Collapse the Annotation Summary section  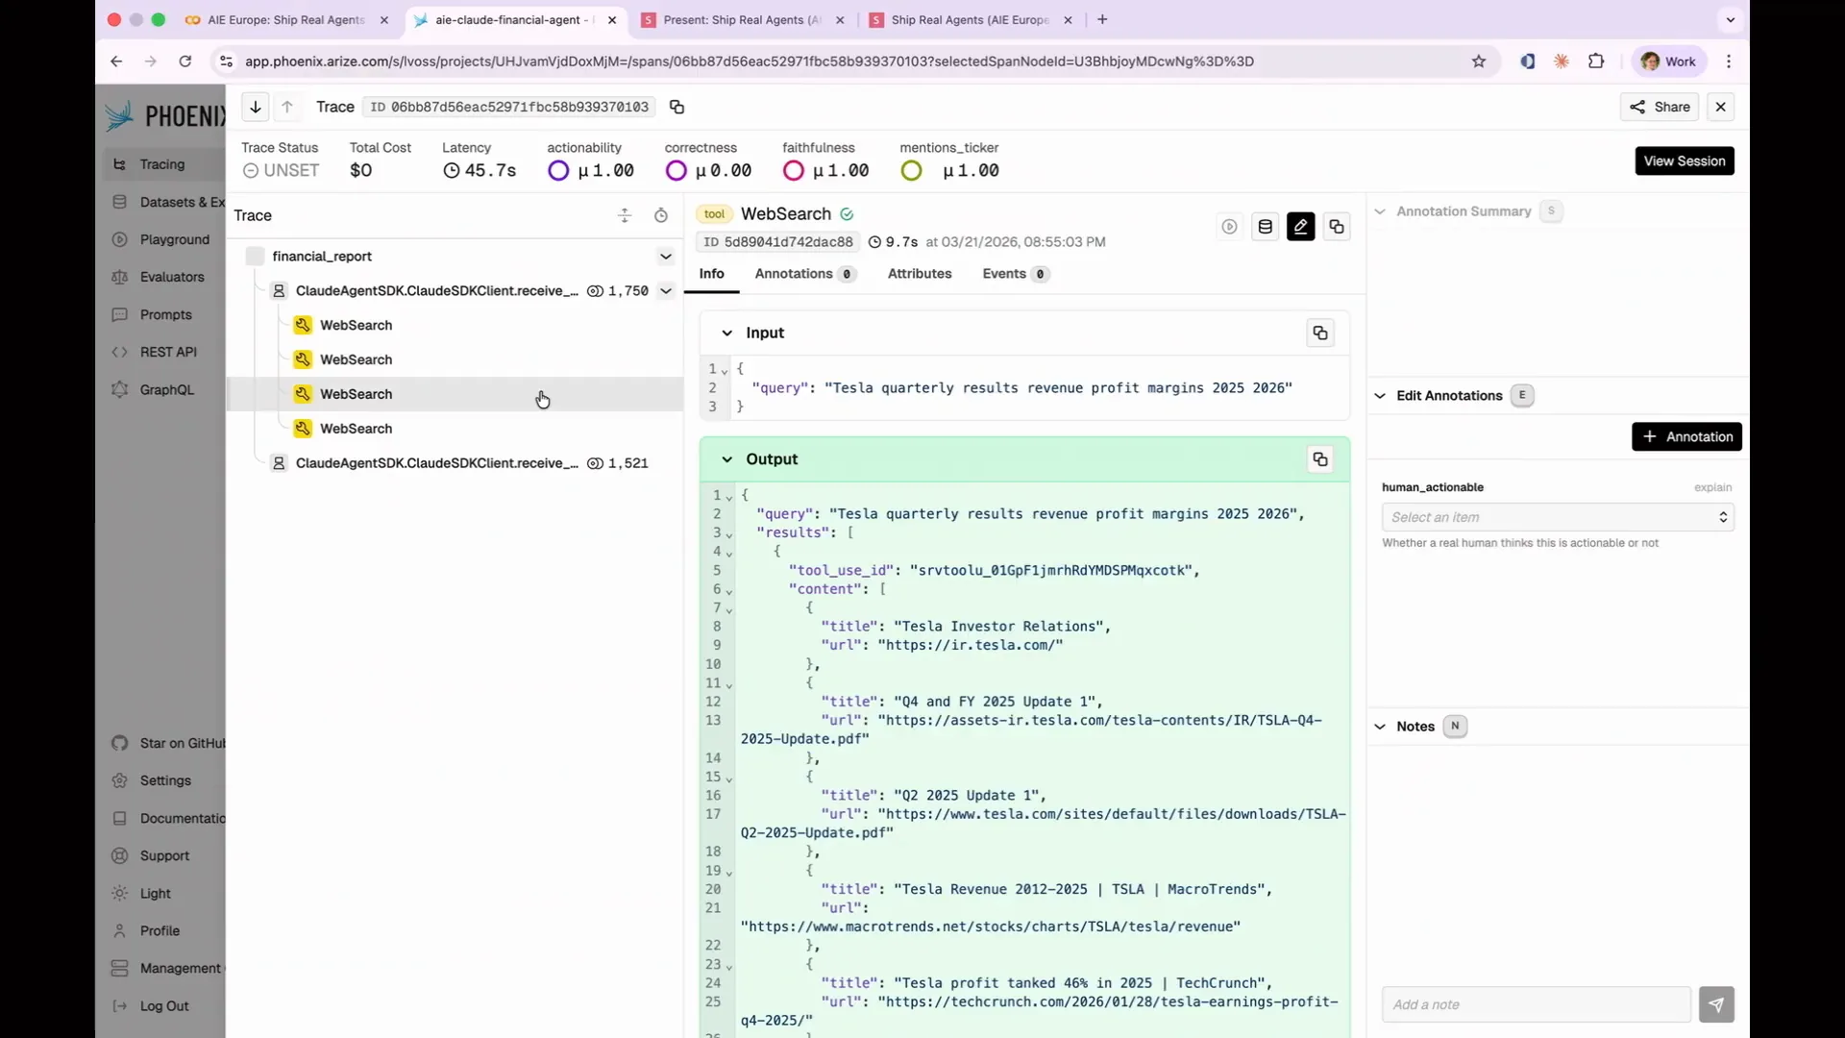tap(1380, 211)
